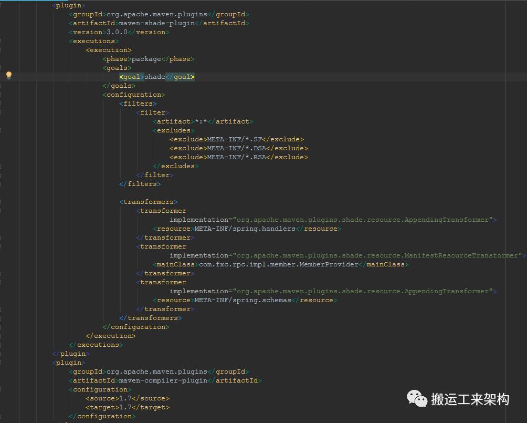527x423 pixels.
Task: Click the closing filters tag
Action: (140, 184)
